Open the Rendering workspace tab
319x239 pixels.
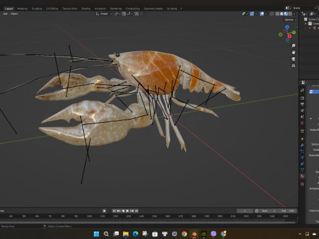pyautogui.click(x=116, y=9)
